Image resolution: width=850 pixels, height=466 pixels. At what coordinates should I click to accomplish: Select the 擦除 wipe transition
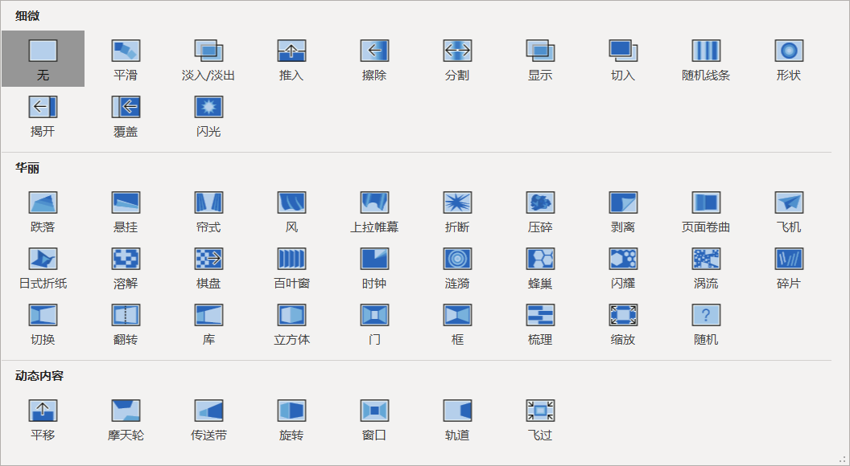373,59
